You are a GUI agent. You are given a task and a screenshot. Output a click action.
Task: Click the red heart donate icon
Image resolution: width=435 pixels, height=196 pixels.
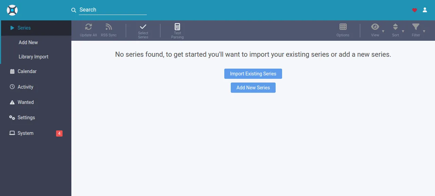click(x=415, y=10)
